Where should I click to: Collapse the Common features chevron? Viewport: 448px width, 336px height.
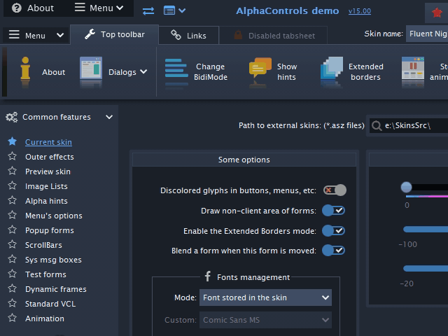point(109,117)
